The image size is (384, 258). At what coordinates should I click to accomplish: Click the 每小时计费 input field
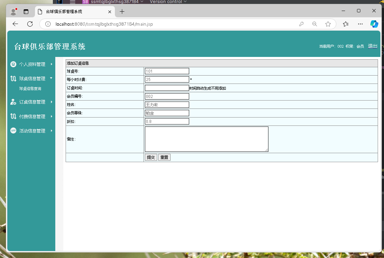point(167,80)
